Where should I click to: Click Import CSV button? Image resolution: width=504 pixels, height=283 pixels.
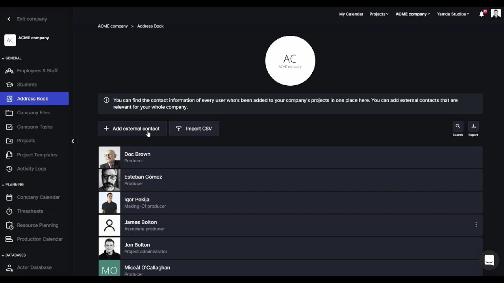click(194, 129)
